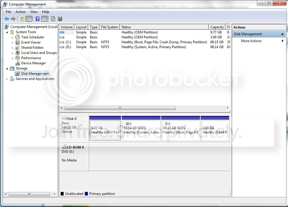288x207 pixels.
Task: Collapse the Storage tree node
Action: point(7,69)
